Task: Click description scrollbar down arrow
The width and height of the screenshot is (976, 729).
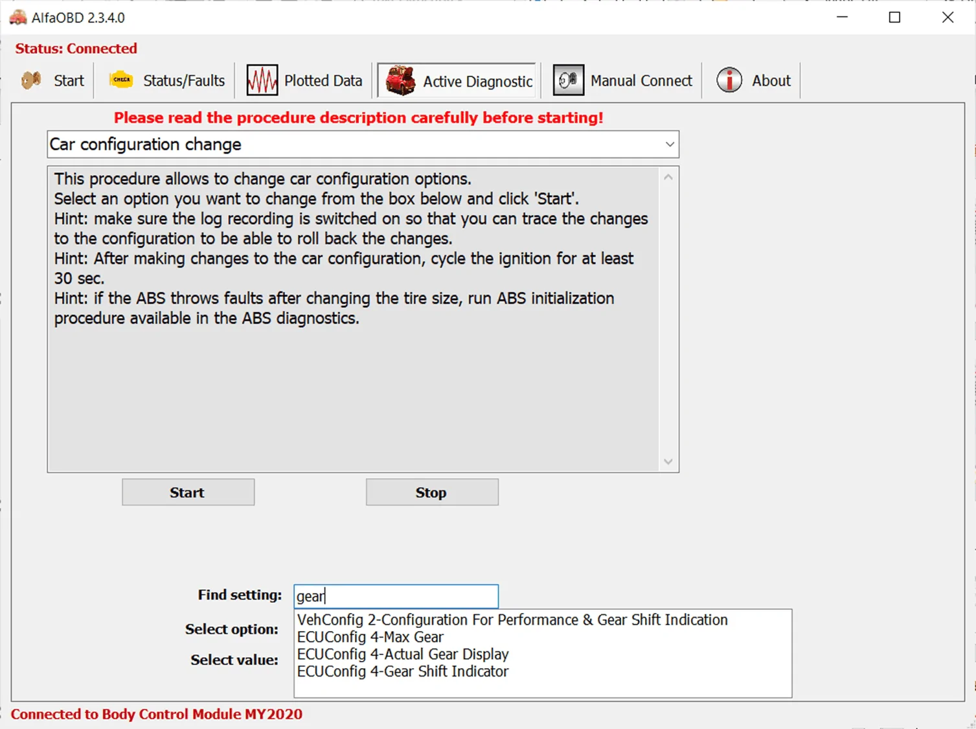Action: click(668, 462)
